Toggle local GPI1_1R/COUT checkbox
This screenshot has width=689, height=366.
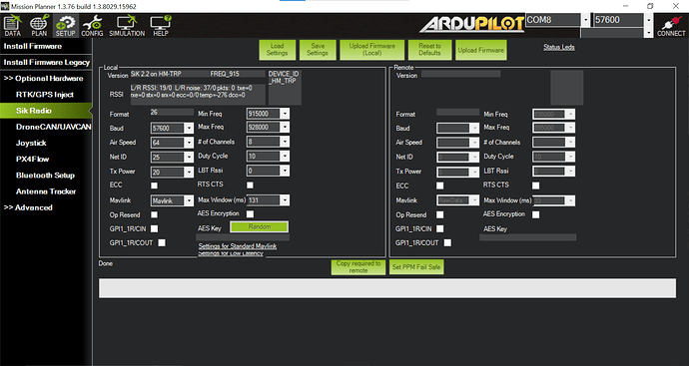coord(162,242)
